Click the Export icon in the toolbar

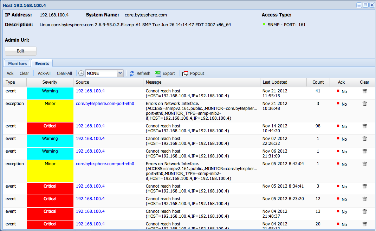pyautogui.click(x=158, y=73)
